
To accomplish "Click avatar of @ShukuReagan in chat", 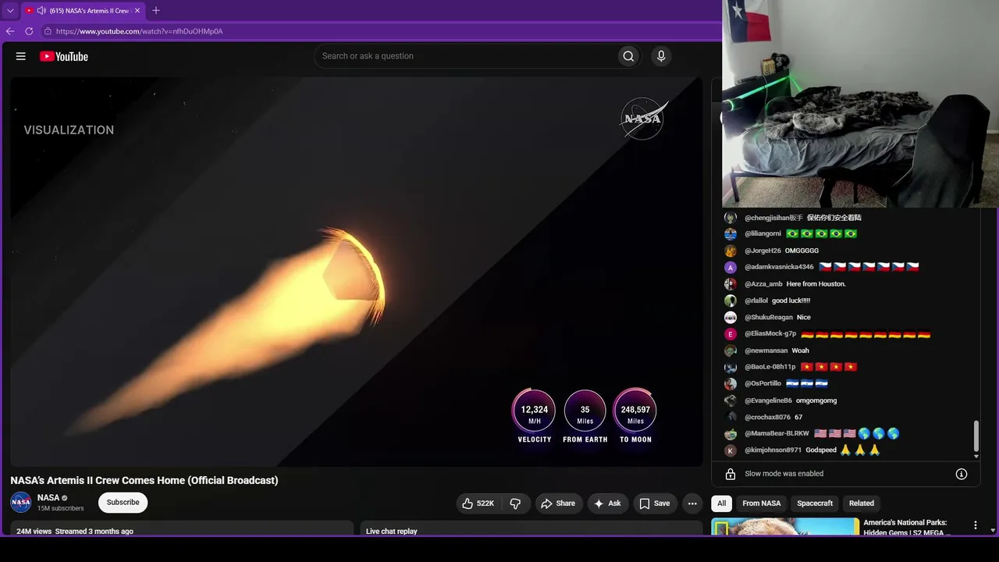I will [x=731, y=318].
